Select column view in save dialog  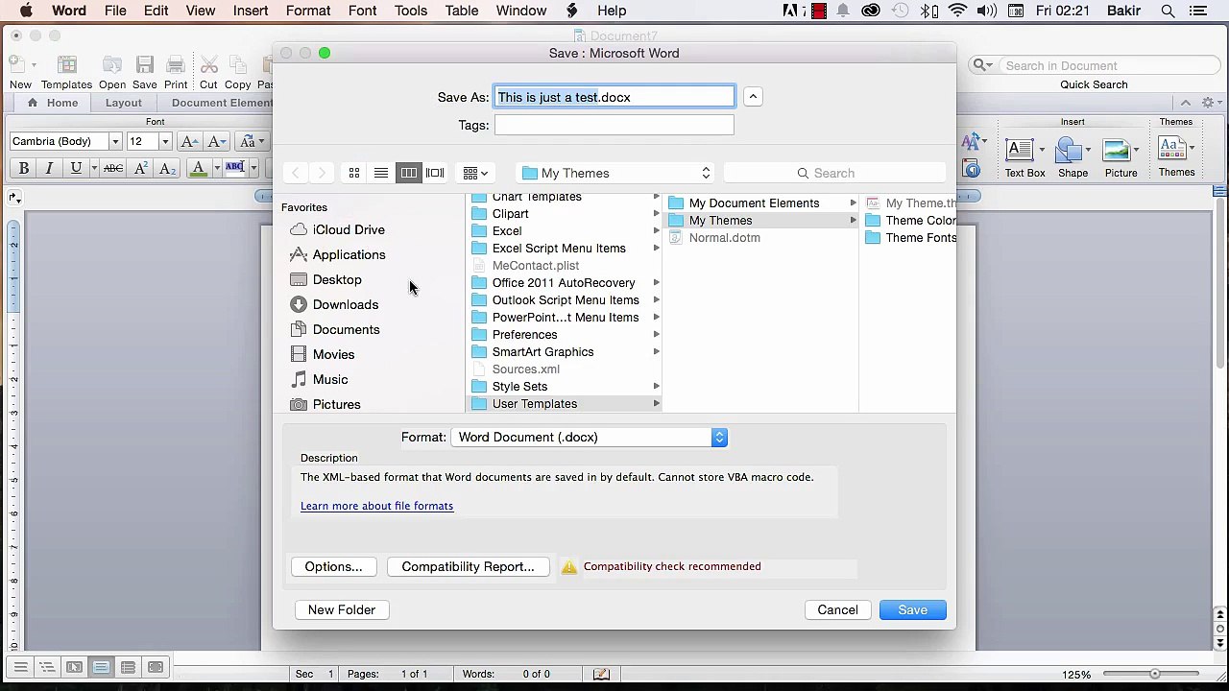click(x=408, y=173)
